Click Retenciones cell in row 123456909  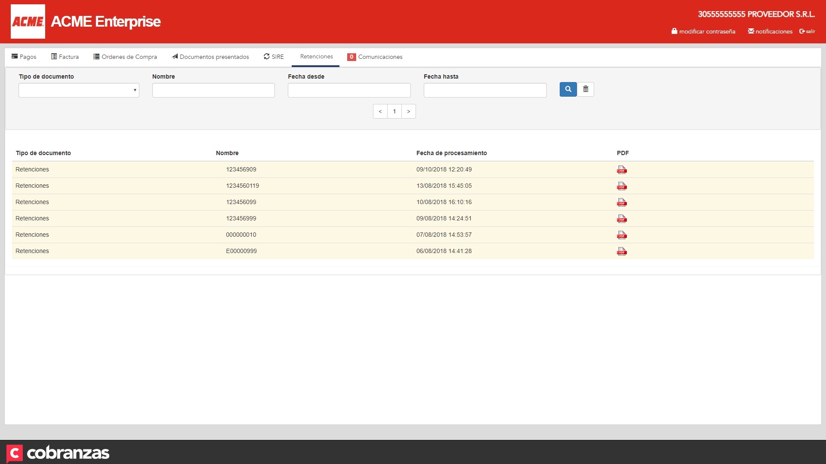coord(32,169)
